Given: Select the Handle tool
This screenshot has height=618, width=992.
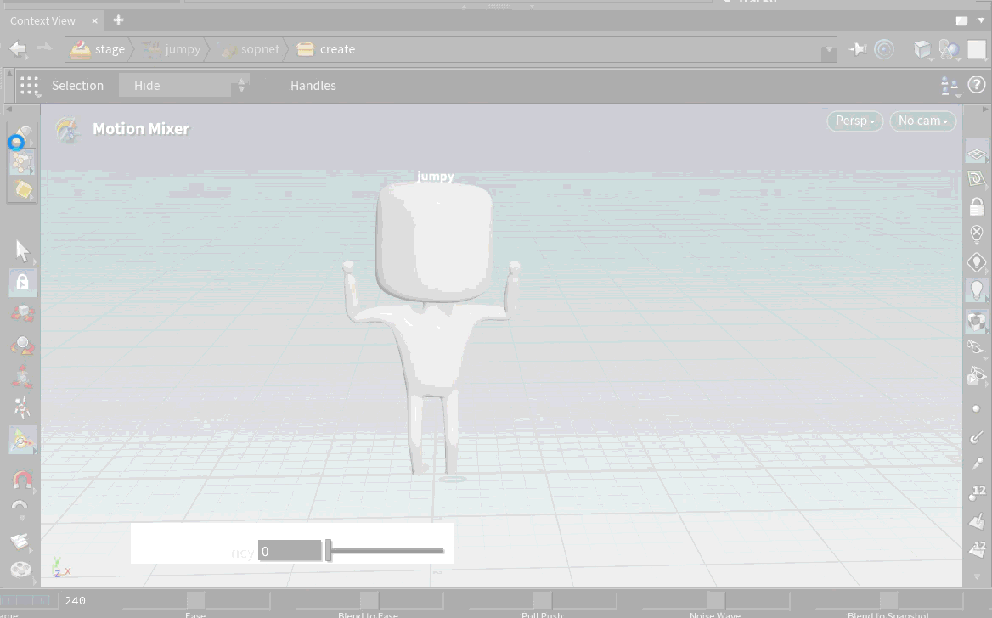Looking at the screenshot, I should (22, 440).
